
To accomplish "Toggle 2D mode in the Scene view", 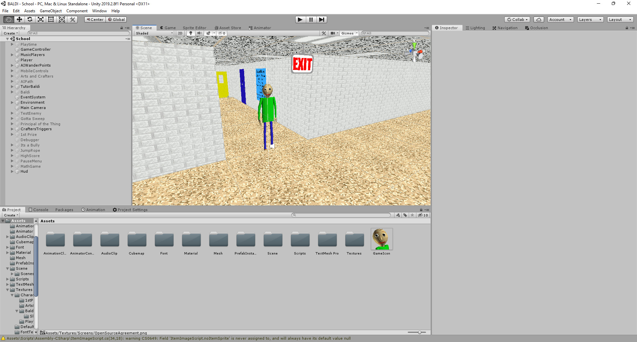I will pos(180,33).
